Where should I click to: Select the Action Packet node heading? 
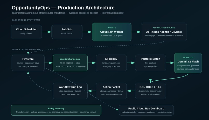pyautogui.click(x=111, y=87)
